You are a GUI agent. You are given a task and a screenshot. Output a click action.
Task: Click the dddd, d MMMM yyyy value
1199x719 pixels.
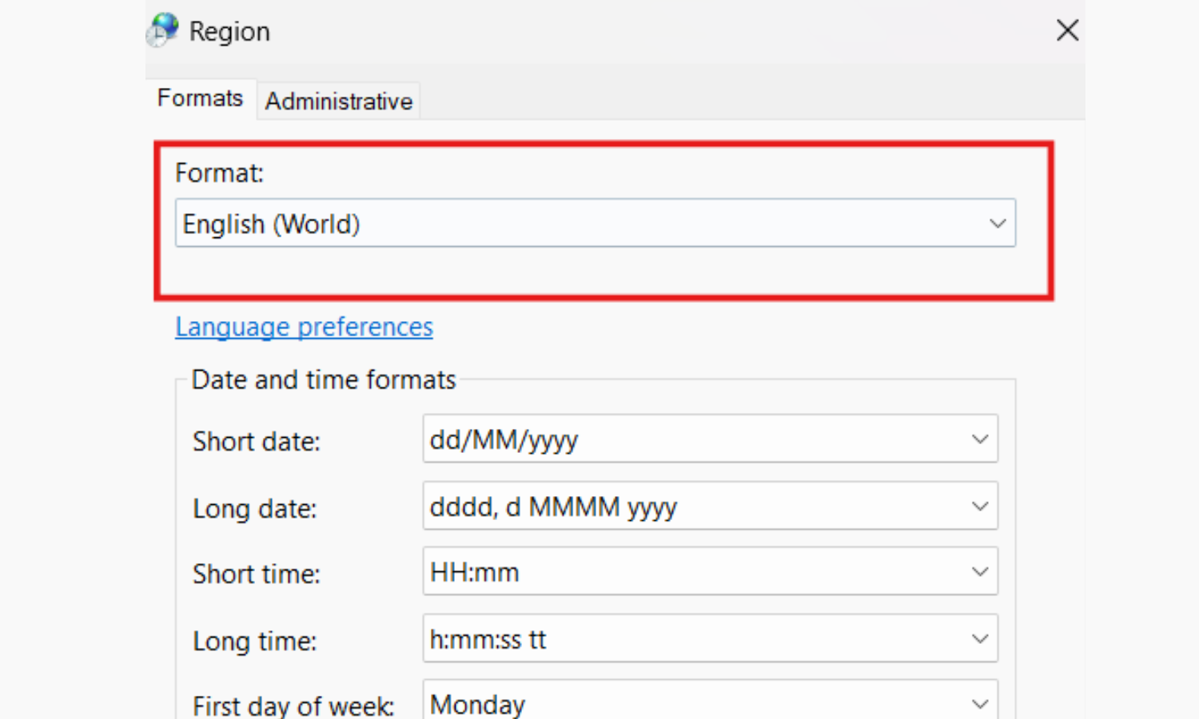553,506
